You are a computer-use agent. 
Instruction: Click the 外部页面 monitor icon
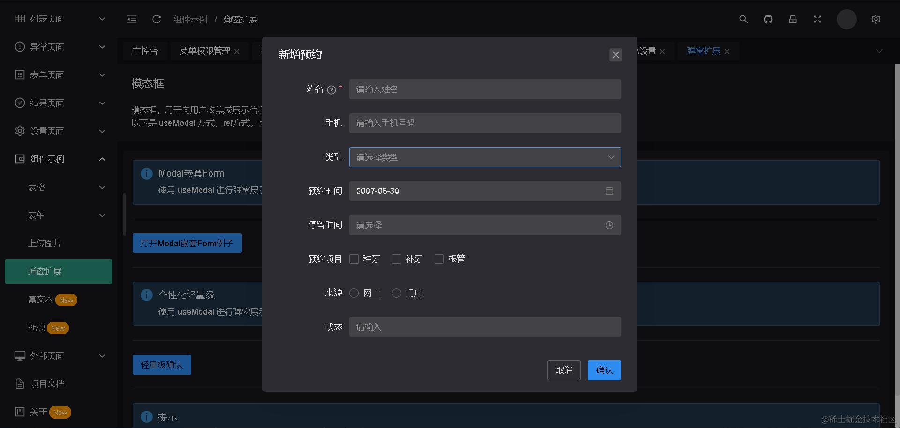[20, 355]
